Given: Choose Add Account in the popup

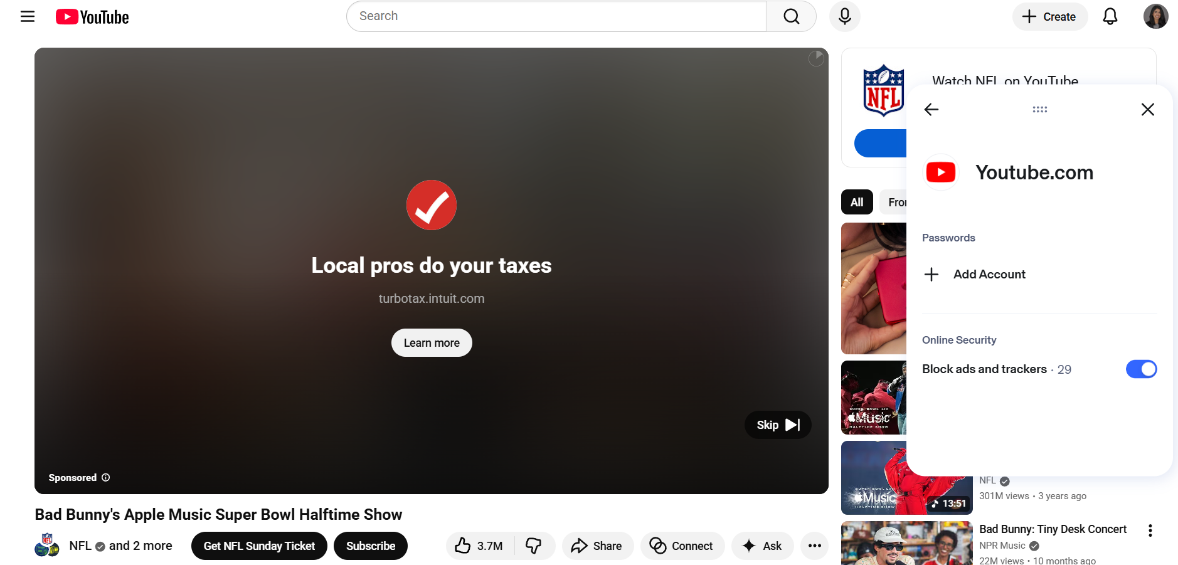Looking at the screenshot, I should click(990, 274).
